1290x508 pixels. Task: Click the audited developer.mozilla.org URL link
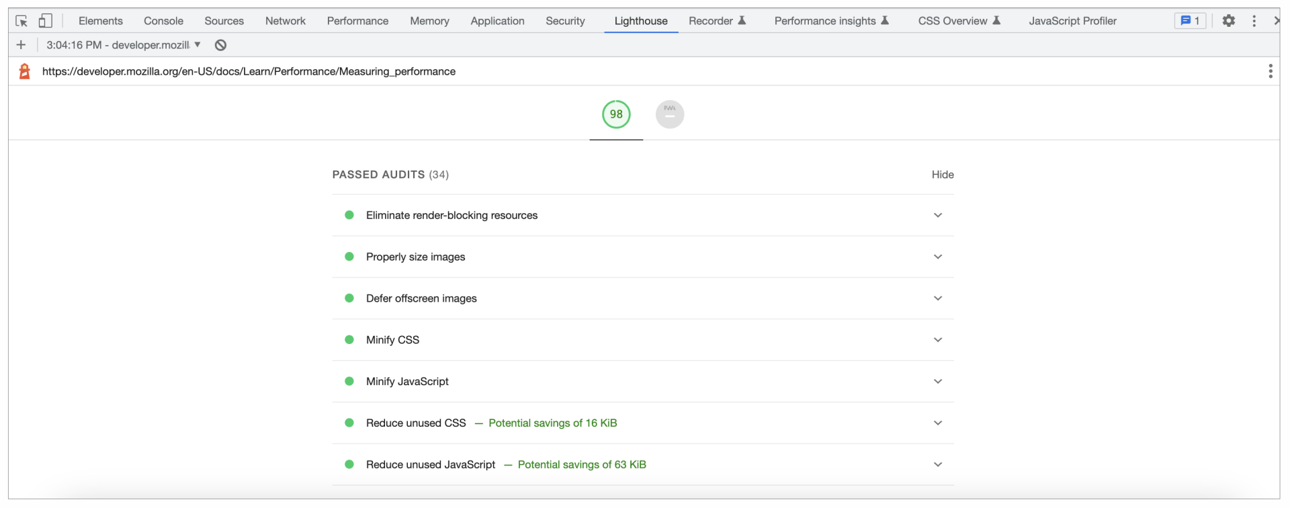pos(249,71)
